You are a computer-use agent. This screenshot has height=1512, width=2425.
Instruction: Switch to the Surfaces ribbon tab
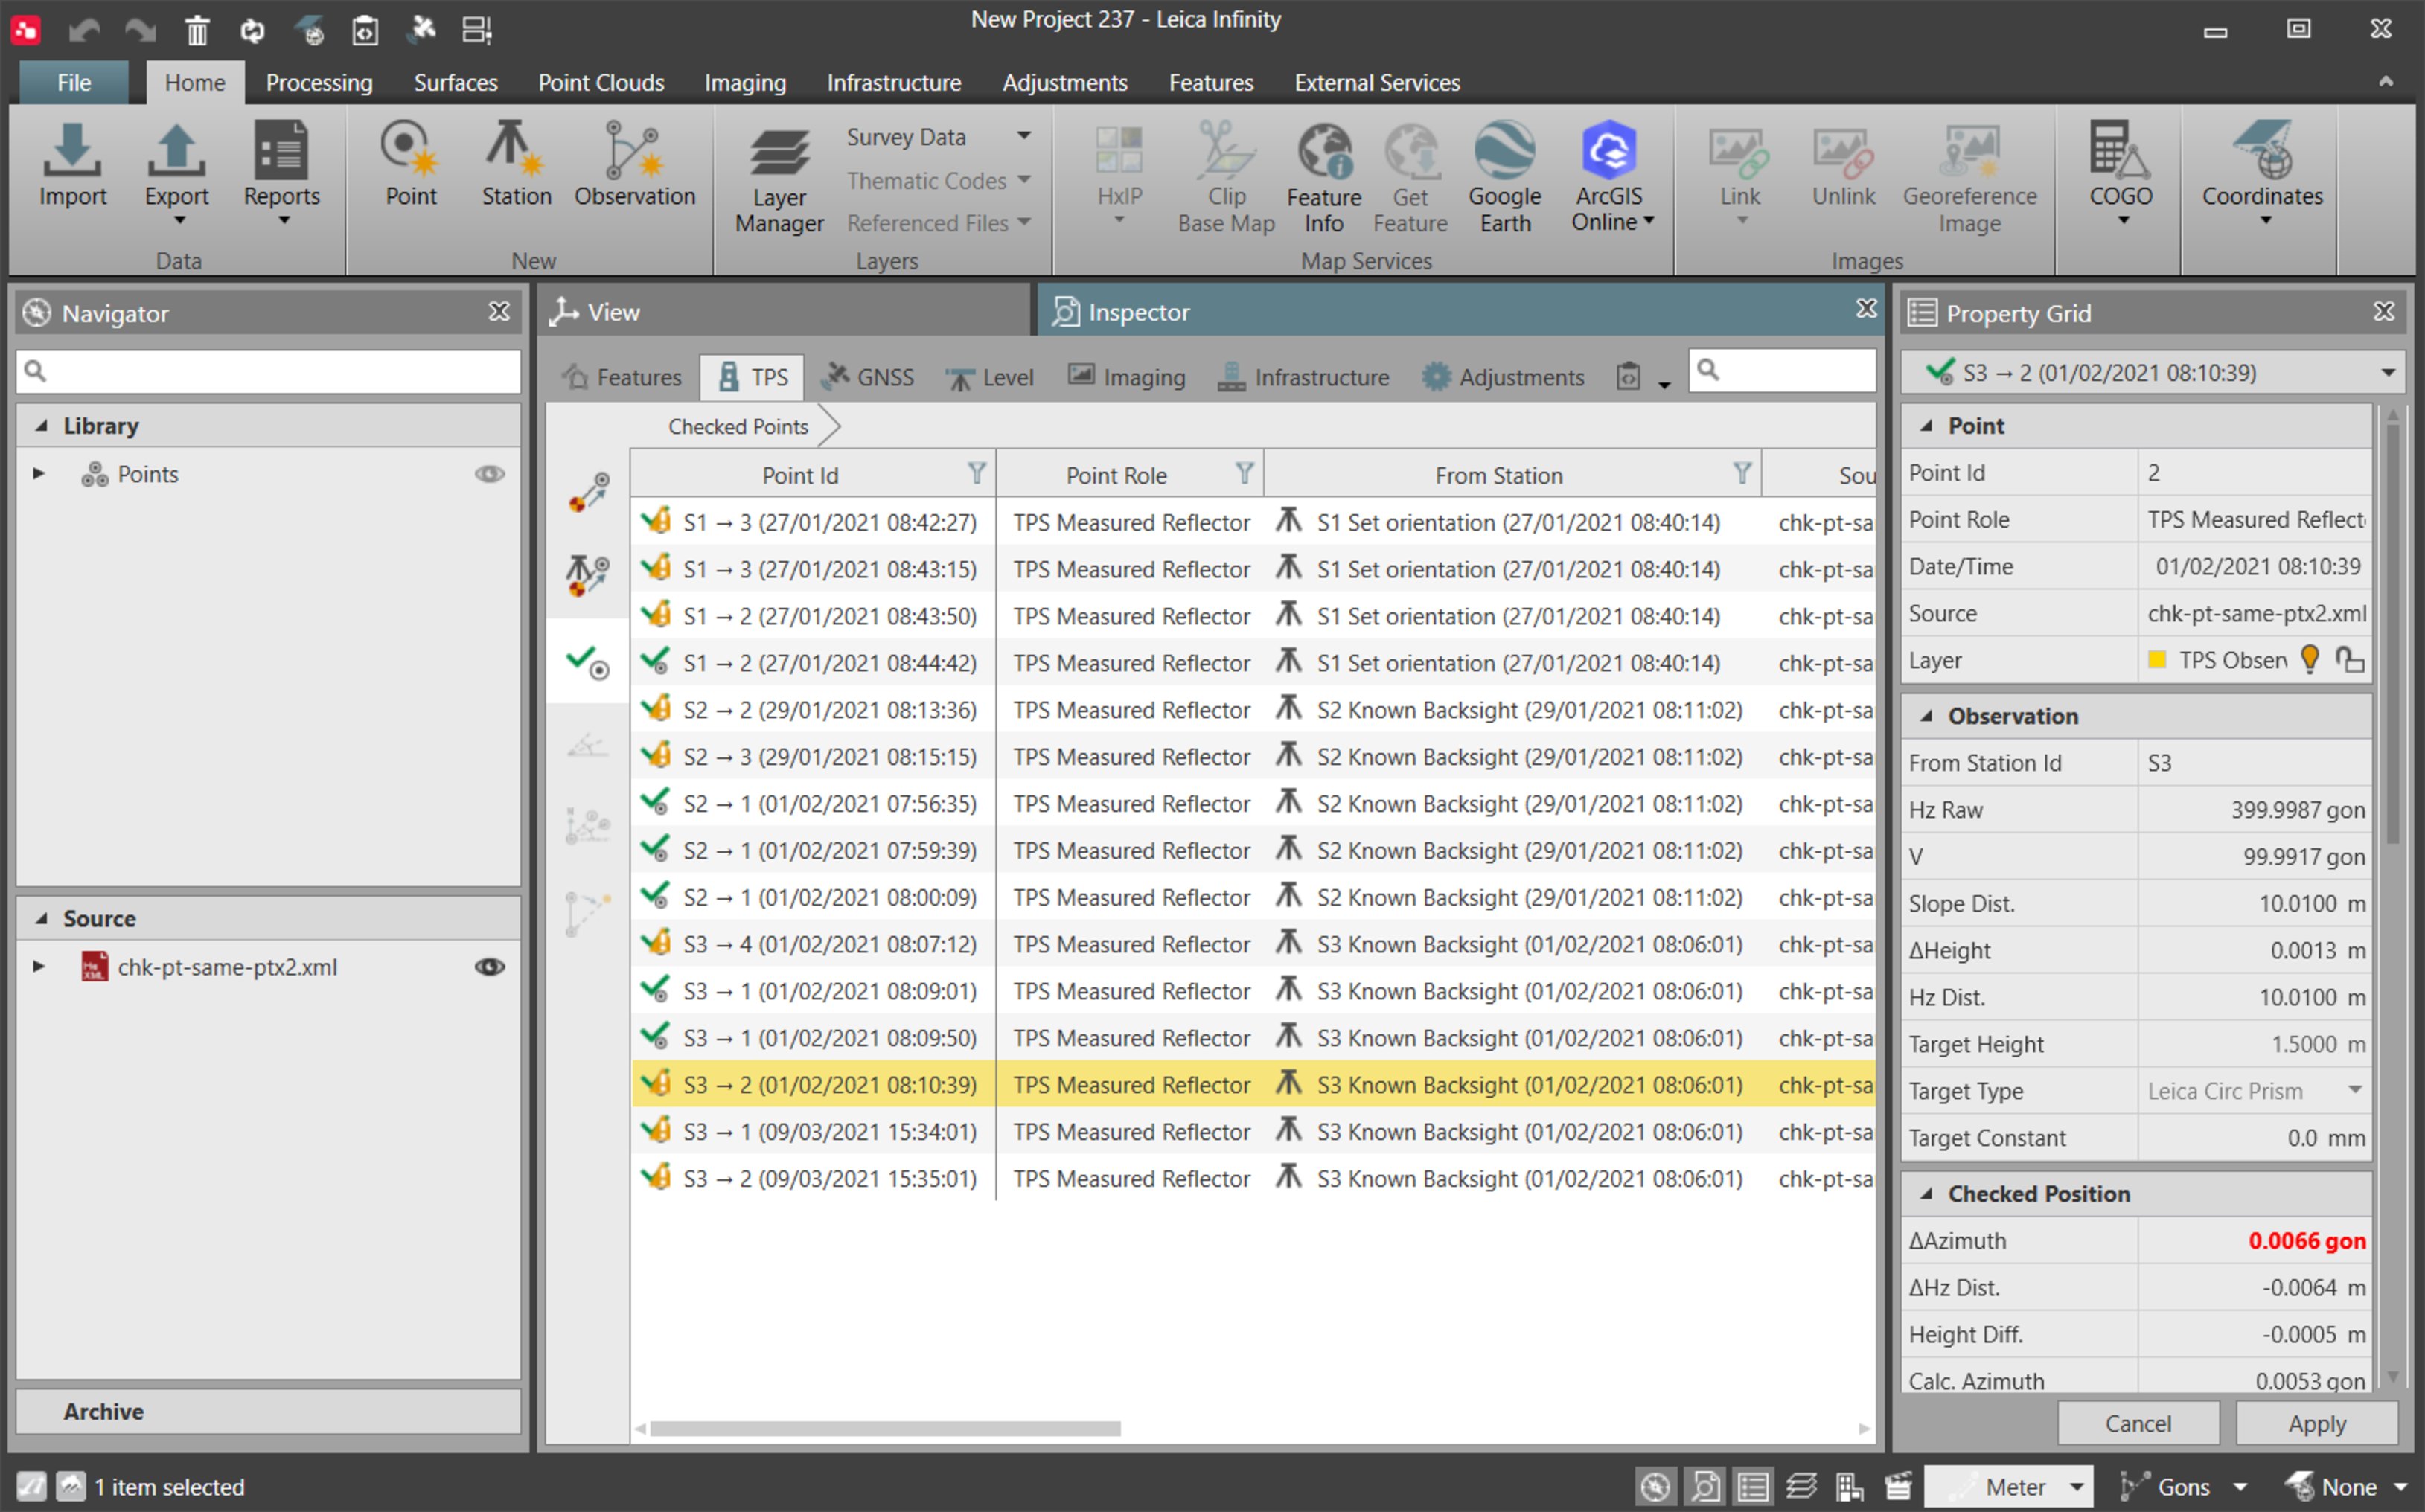pos(455,83)
